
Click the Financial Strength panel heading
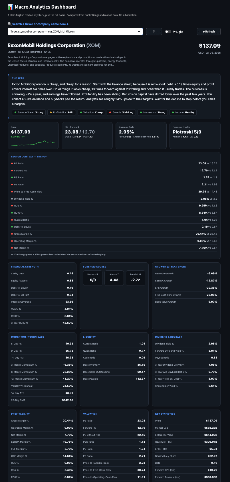coord(25,267)
